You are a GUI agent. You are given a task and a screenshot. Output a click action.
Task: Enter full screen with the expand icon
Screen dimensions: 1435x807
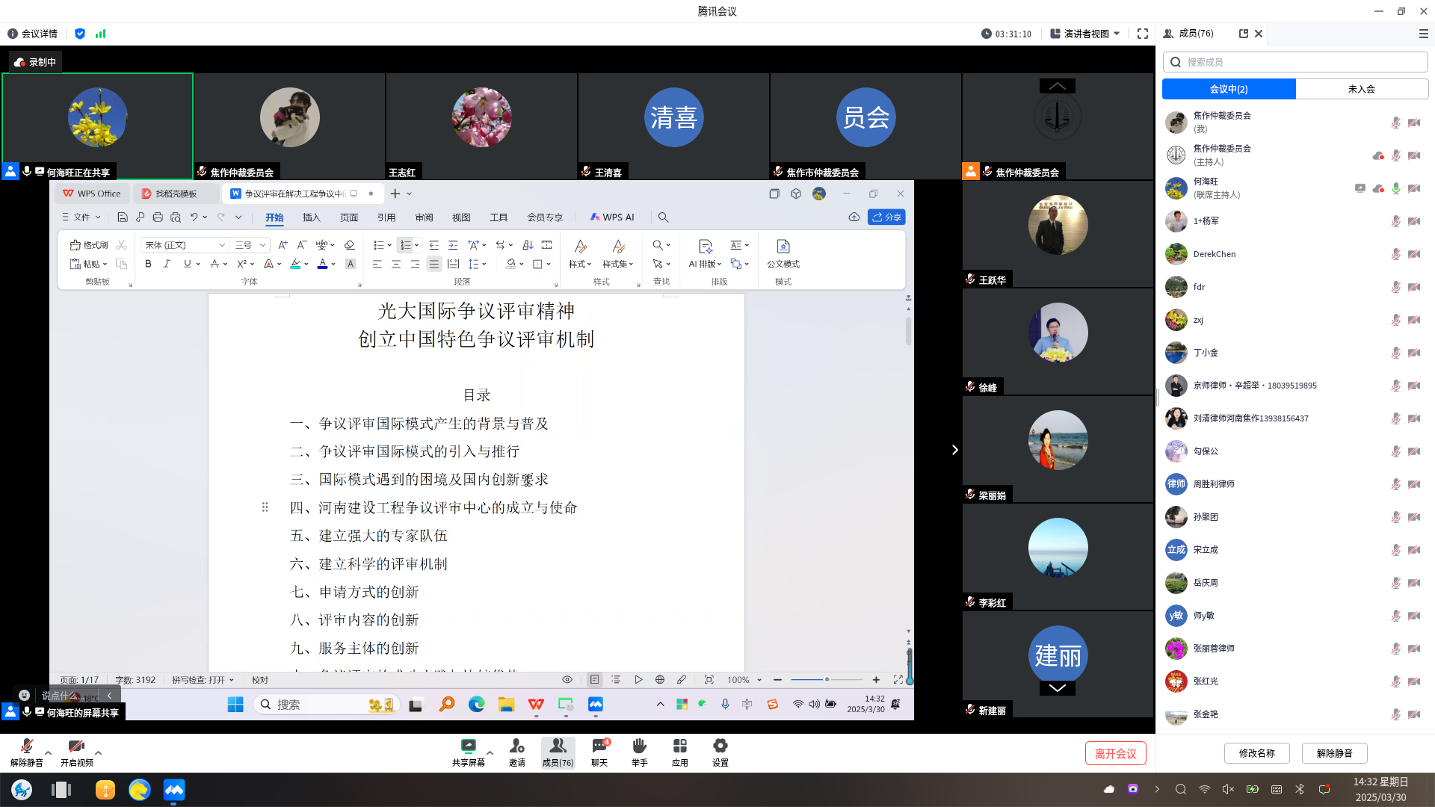coord(1143,34)
